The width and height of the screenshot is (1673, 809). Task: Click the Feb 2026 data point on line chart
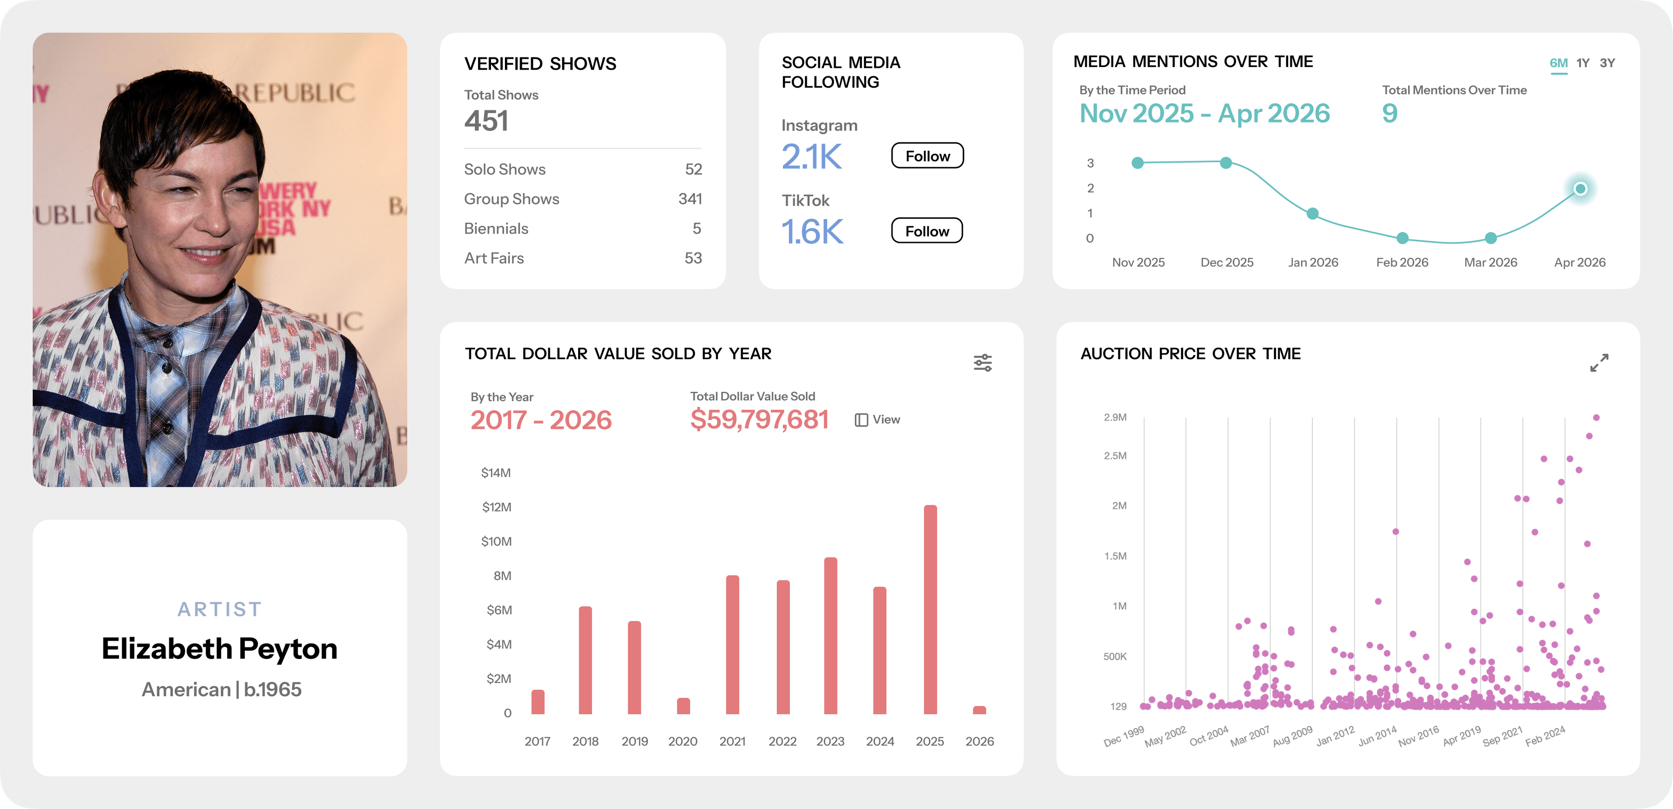click(1402, 238)
